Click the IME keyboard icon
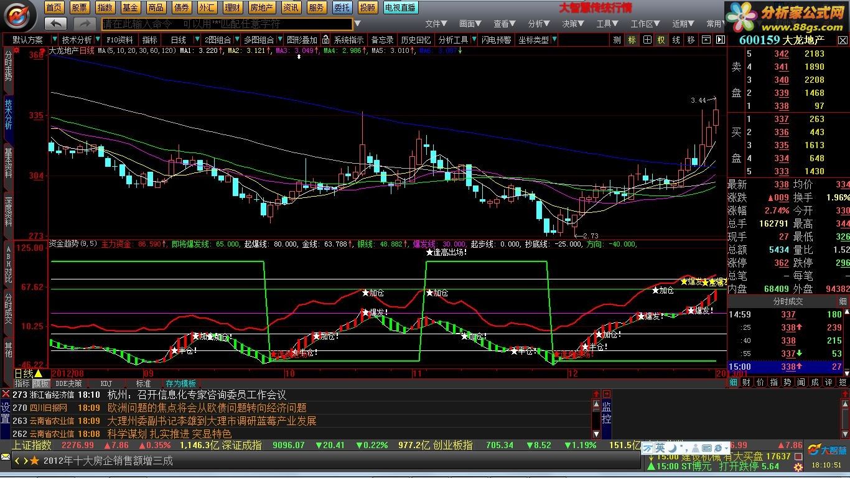 pos(706,448)
